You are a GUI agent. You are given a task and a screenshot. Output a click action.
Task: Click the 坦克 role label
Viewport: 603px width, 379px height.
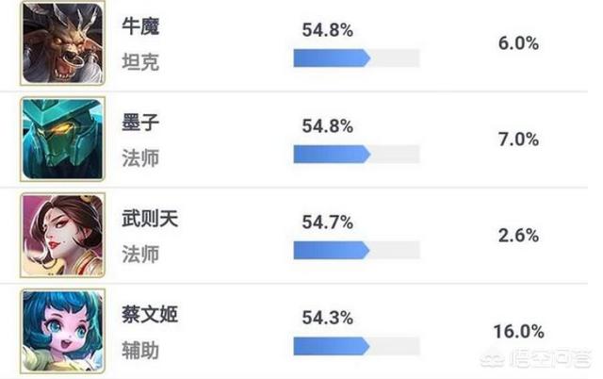141,62
